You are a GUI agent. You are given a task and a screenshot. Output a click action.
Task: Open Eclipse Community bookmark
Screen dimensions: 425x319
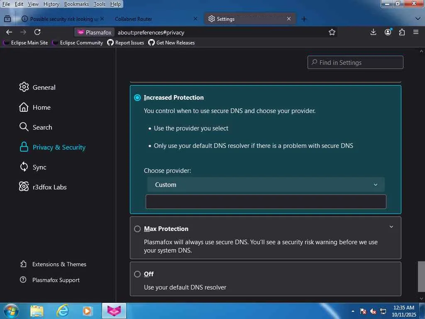pyautogui.click(x=78, y=43)
